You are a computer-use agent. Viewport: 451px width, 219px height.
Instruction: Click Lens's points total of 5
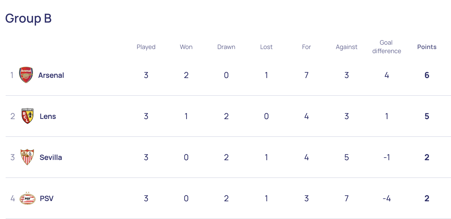click(x=427, y=116)
